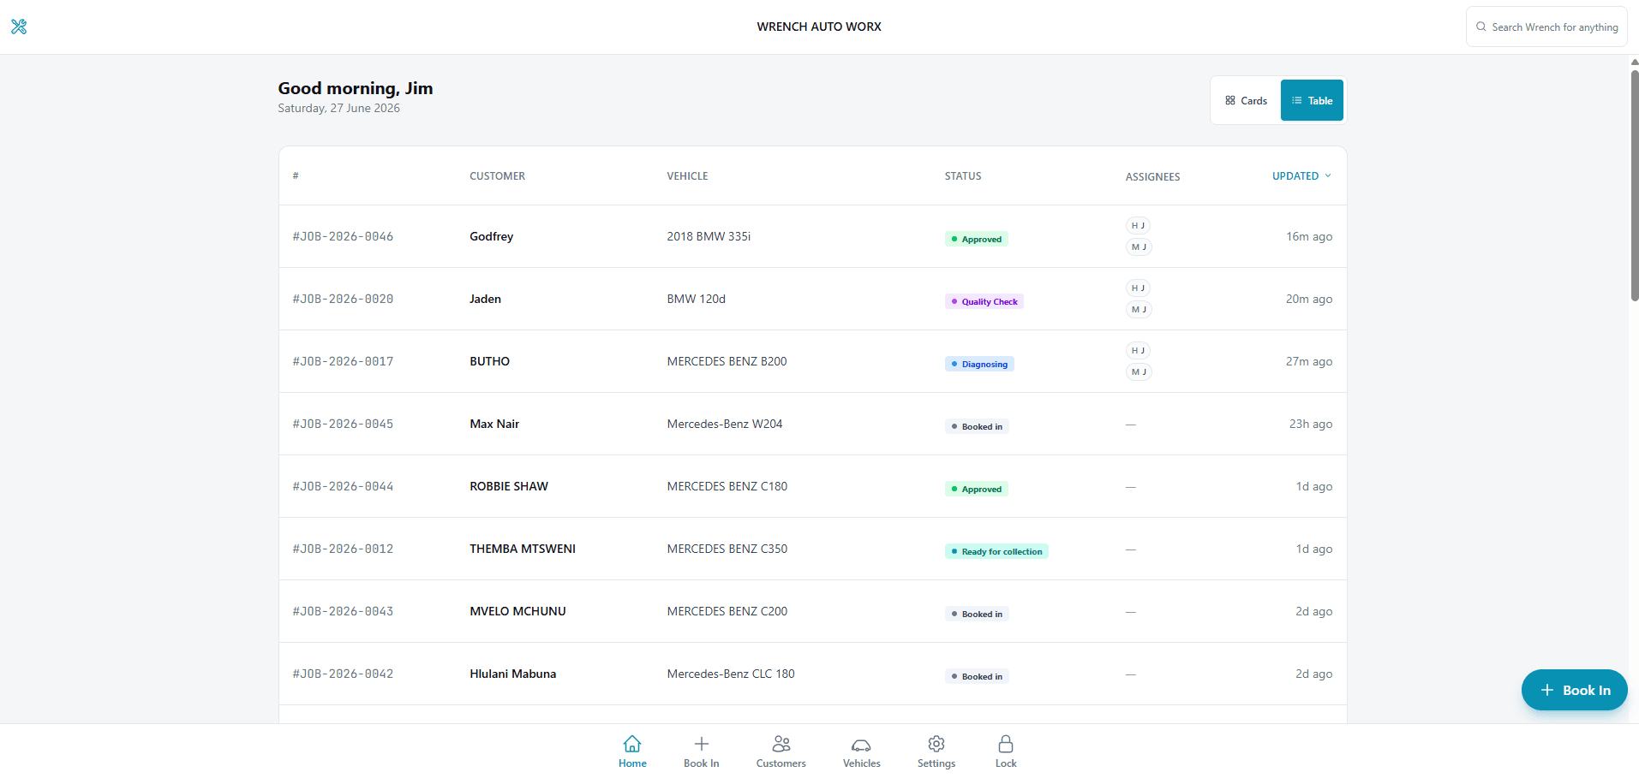Sort by the Customer column header
This screenshot has height=778, width=1639.
coord(497,176)
